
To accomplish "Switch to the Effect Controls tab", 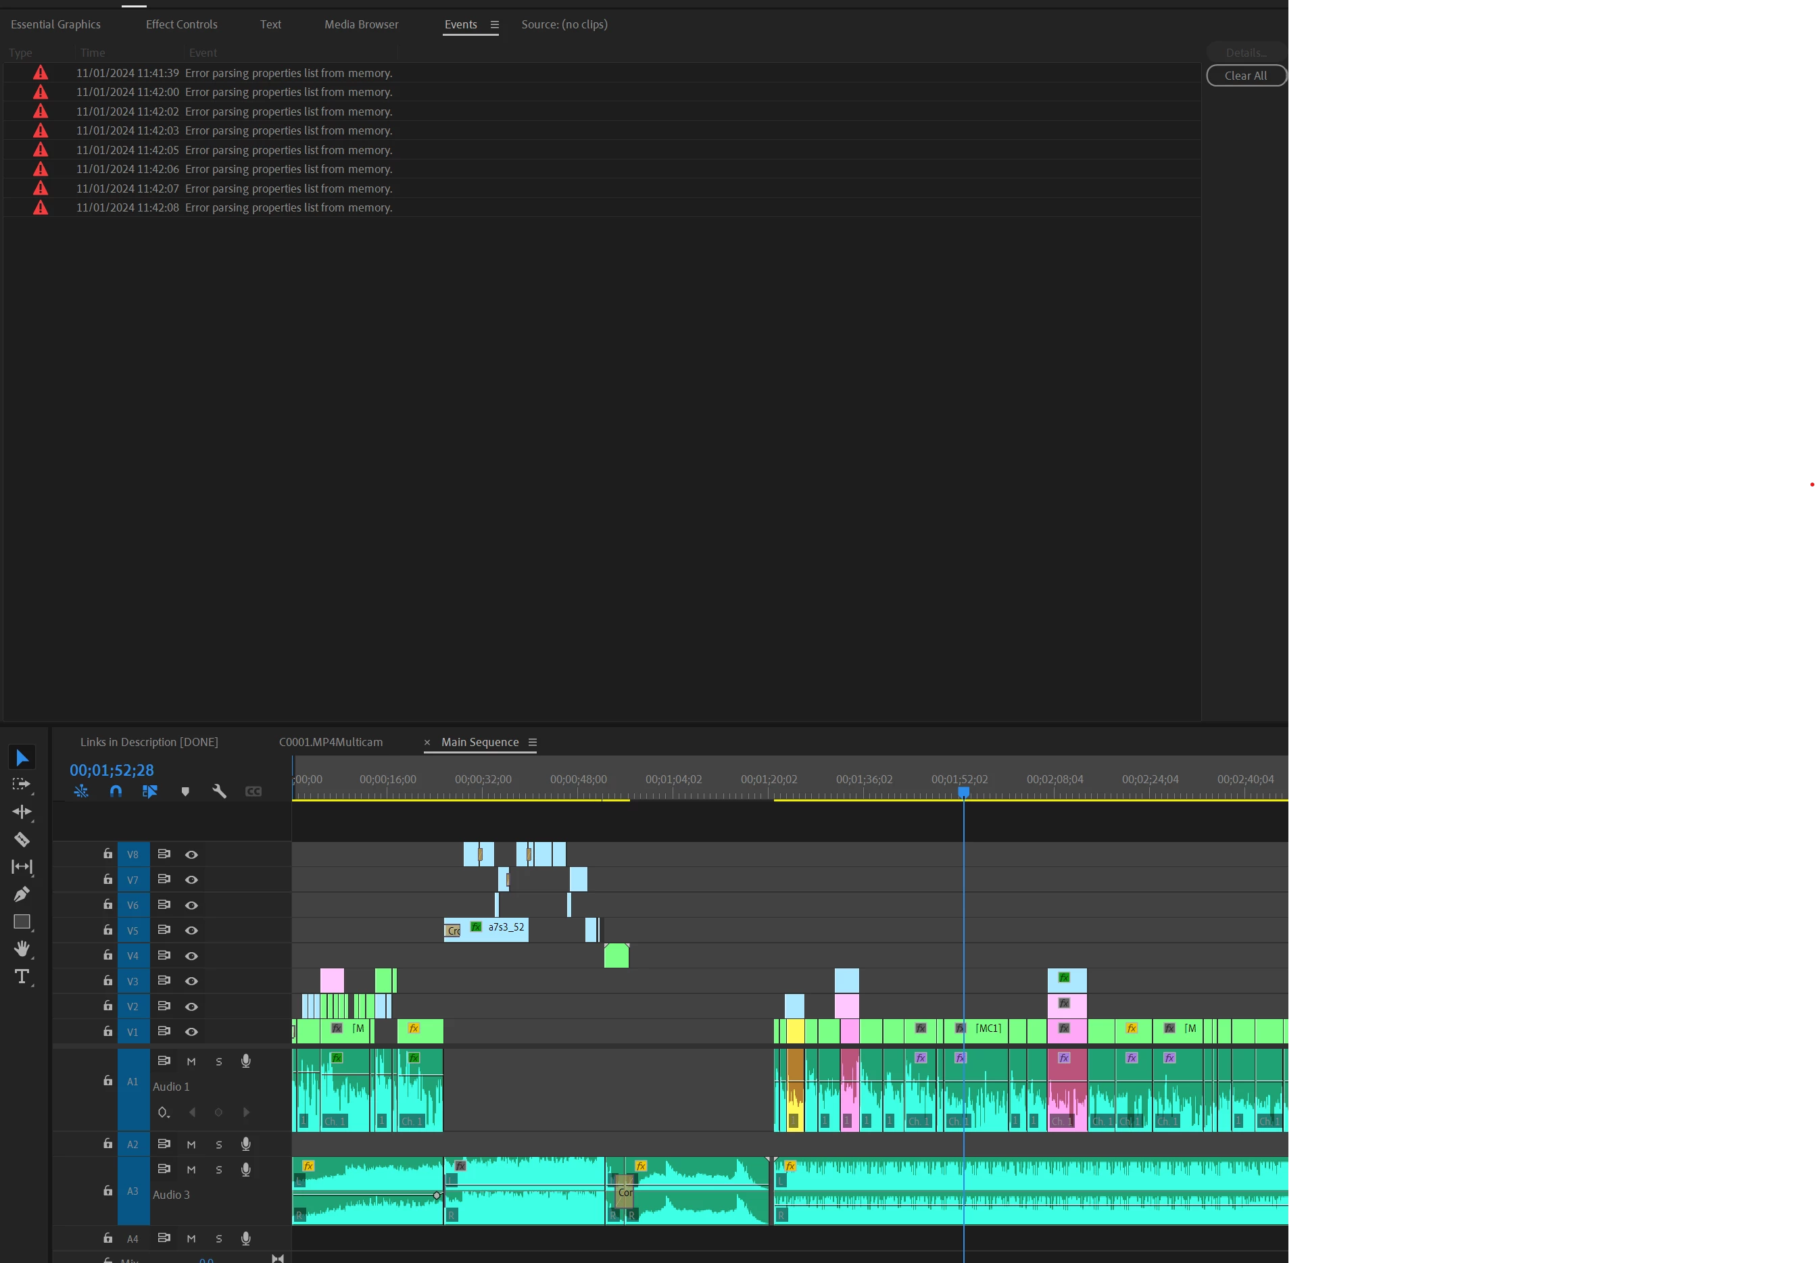I will (181, 24).
